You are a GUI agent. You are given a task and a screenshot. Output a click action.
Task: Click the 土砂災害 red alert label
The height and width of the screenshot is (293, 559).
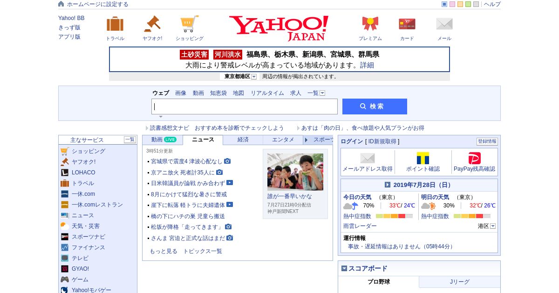(x=194, y=54)
